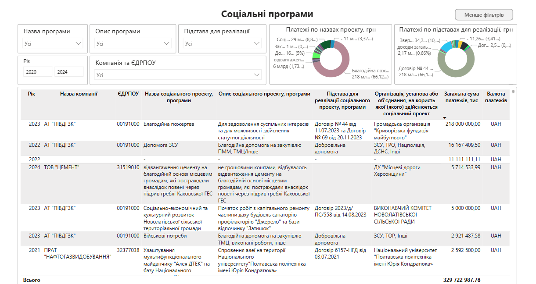Click the "Назва компанії" column header

pyautogui.click(x=79, y=94)
